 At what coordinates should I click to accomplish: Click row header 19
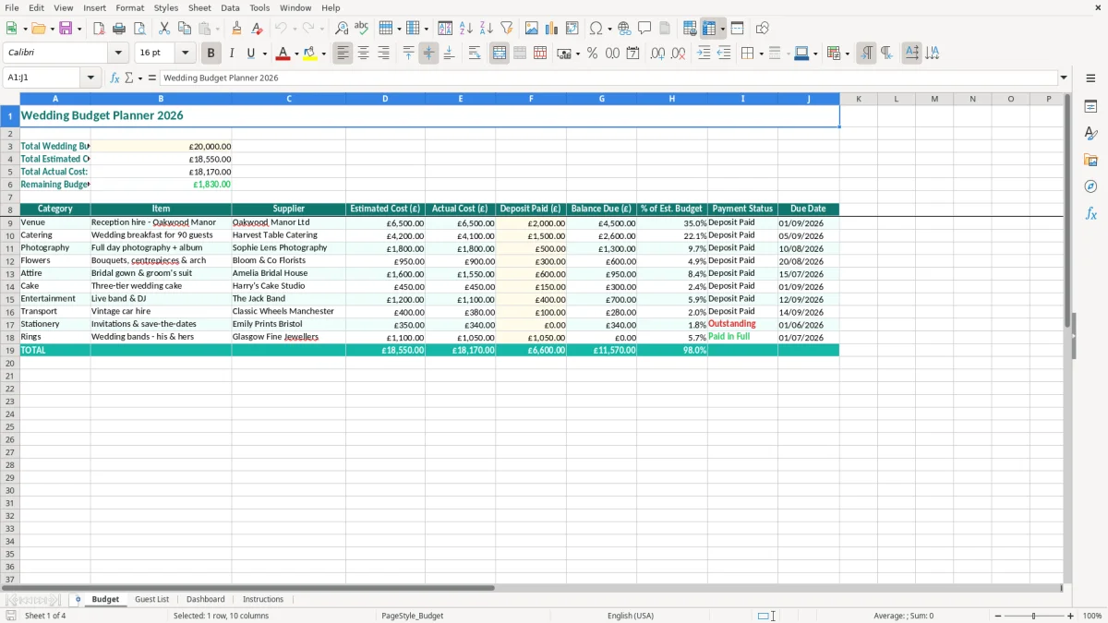tap(10, 351)
